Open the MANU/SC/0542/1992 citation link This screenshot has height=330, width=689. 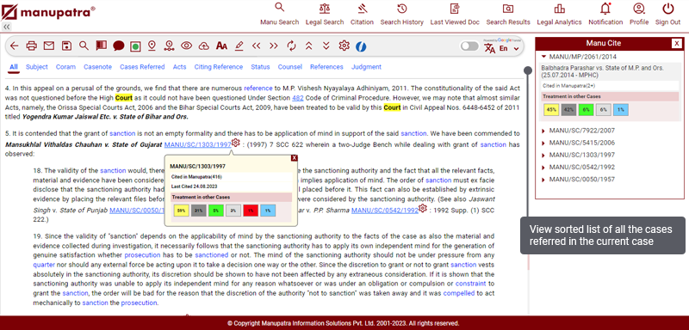tap(385, 211)
